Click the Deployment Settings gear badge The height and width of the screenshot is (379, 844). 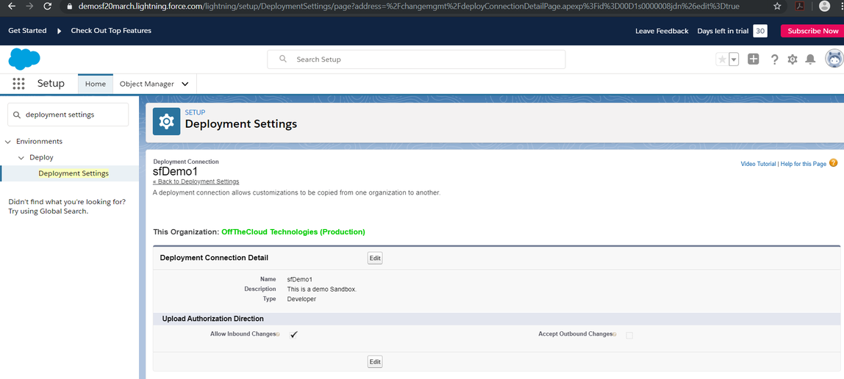tap(166, 121)
